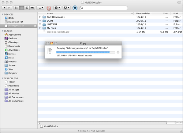Select the B&N Downloads folder row

click(110, 17)
